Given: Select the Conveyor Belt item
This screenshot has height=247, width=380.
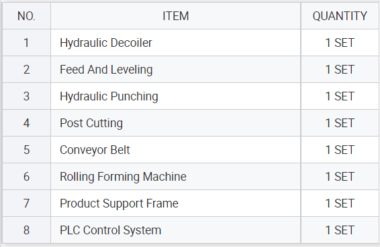Looking at the screenshot, I should [176, 150].
